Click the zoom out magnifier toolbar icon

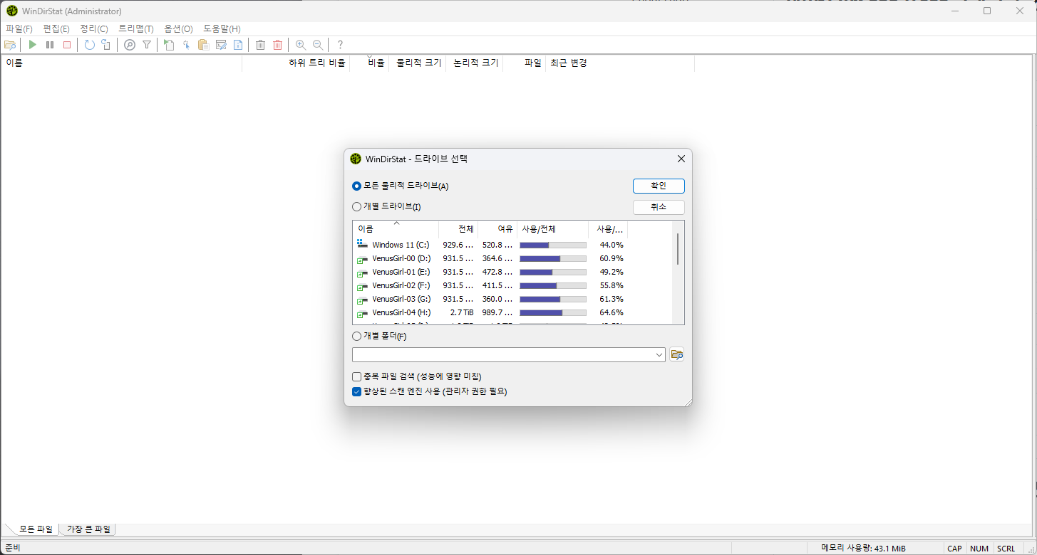(318, 45)
